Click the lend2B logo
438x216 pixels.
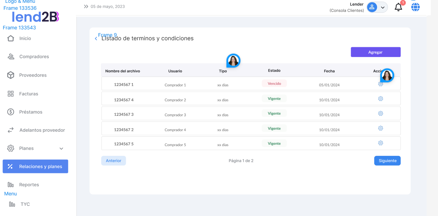(x=35, y=16)
